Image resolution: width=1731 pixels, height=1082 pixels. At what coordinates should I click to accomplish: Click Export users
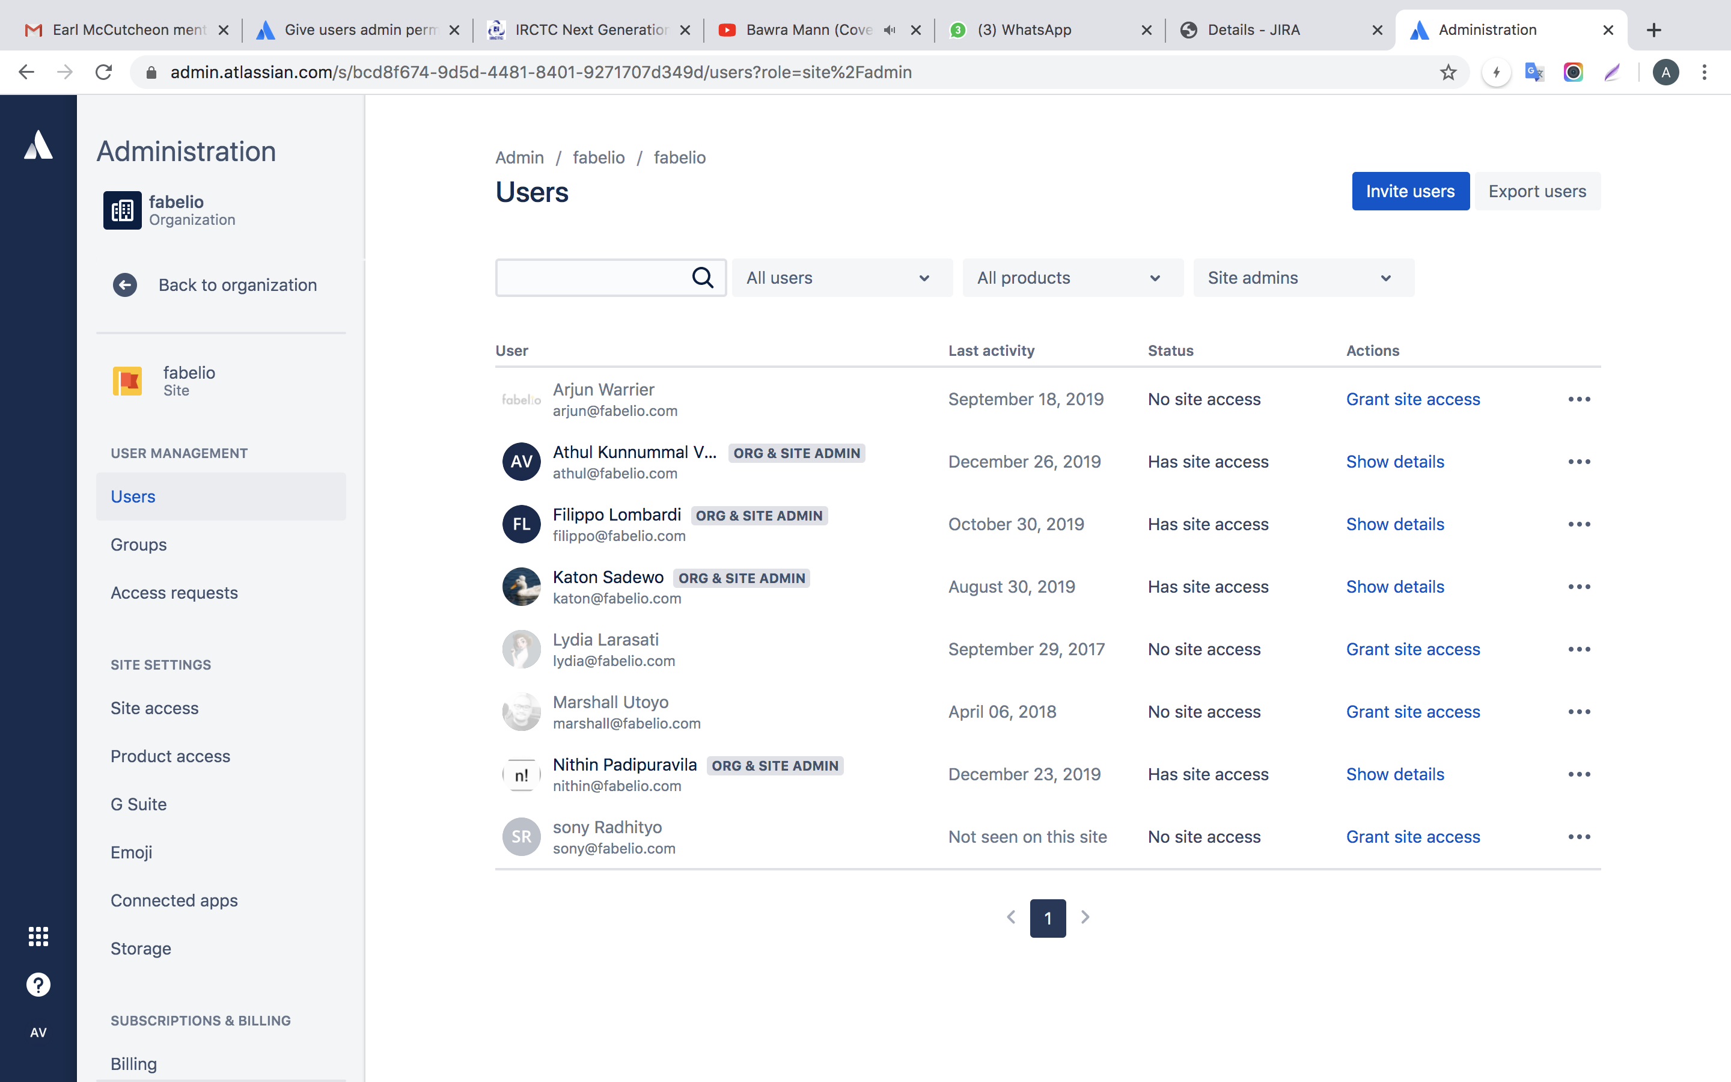(1536, 191)
